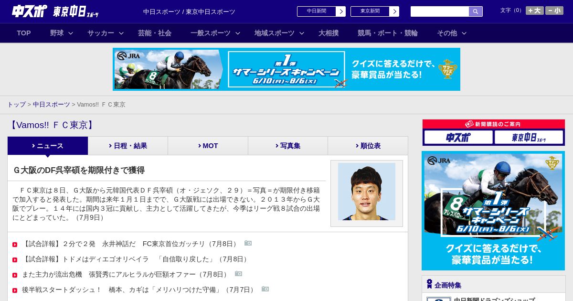Select the ニュース tab
This screenshot has height=301, width=573.
coord(48,146)
